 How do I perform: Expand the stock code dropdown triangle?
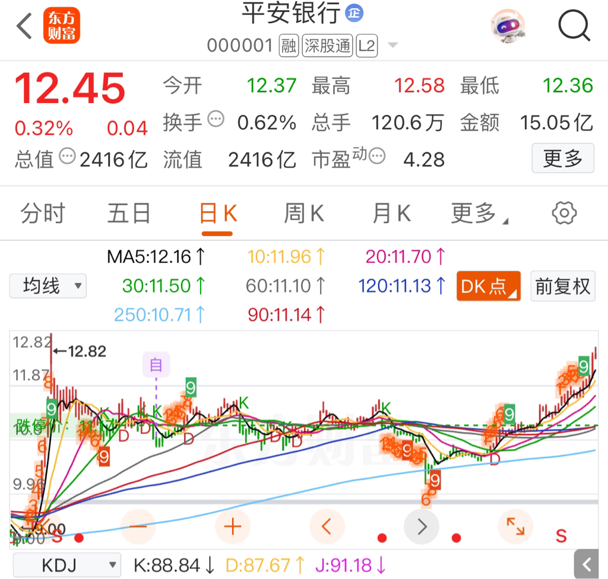coord(393,45)
